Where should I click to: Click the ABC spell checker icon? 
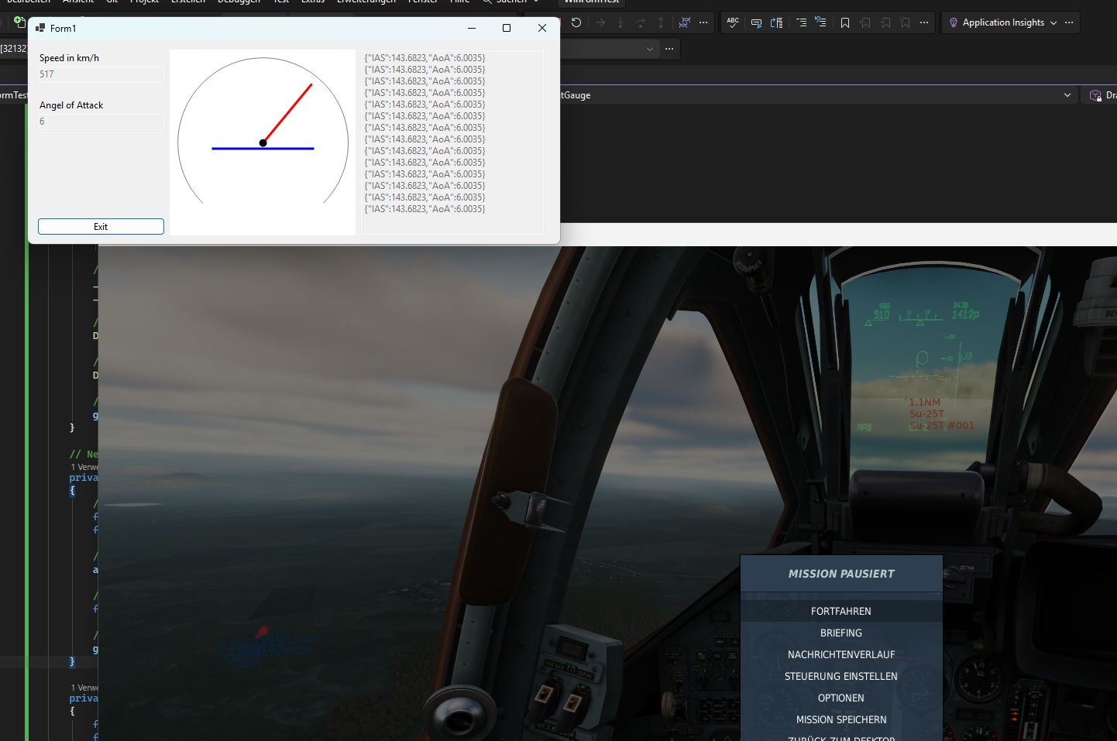click(x=733, y=22)
